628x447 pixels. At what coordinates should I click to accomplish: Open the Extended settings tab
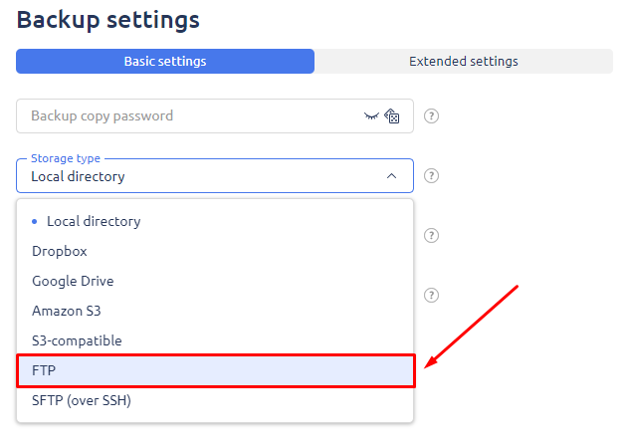click(x=464, y=62)
